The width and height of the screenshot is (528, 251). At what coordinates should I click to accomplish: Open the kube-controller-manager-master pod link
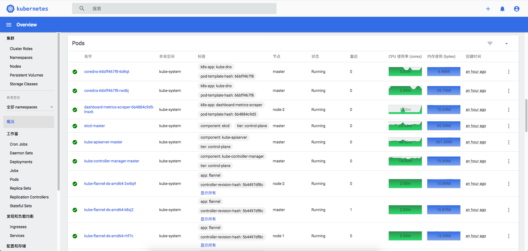click(x=111, y=161)
